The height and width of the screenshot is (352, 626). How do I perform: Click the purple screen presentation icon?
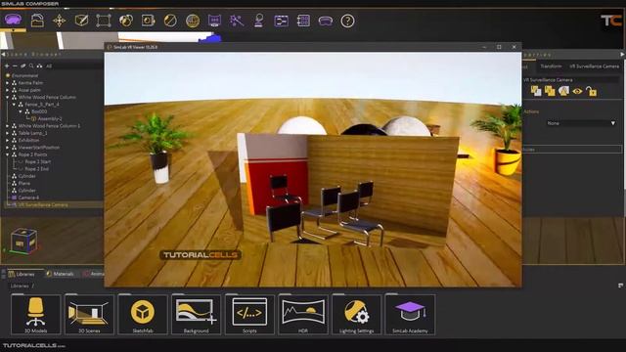(x=214, y=21)
